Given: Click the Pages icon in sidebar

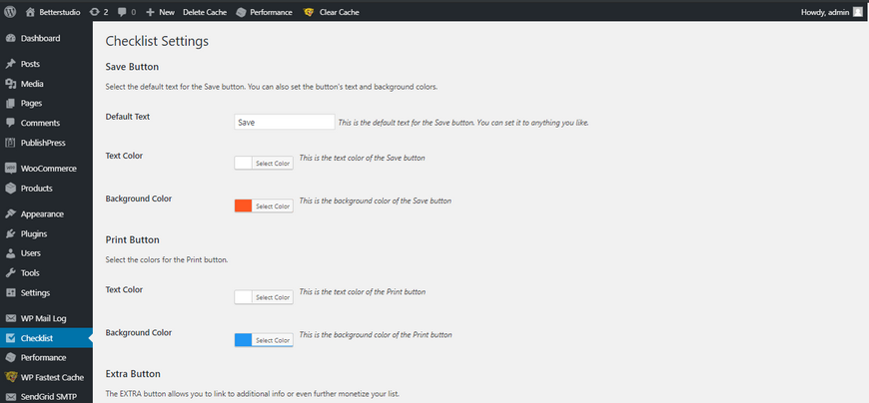Looking at the screenshot, I should click(11, 103).
